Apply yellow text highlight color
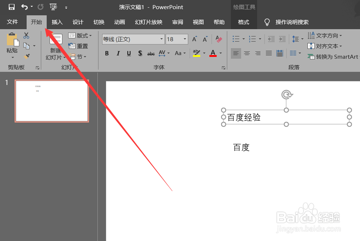This screenshot has height=241, width=360. click(197, 53)
